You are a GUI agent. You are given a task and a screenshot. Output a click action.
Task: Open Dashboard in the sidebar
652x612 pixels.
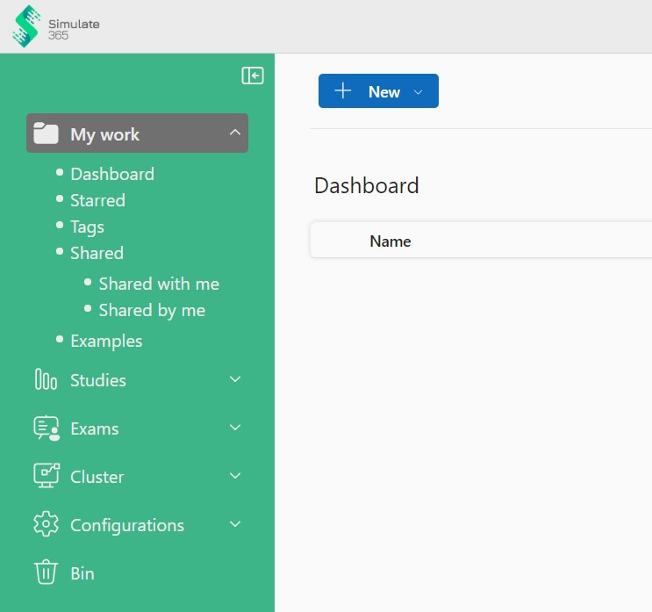tap(112, 174)
